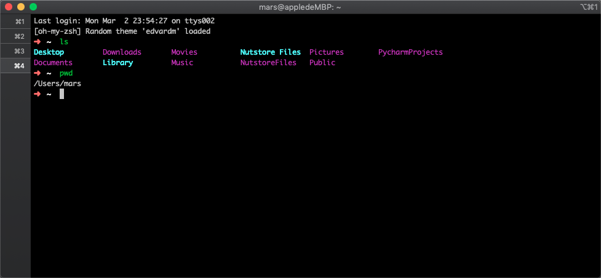Screen dimensions: 601x278
Task: Click the Music directory name
Action: [182, 63]
